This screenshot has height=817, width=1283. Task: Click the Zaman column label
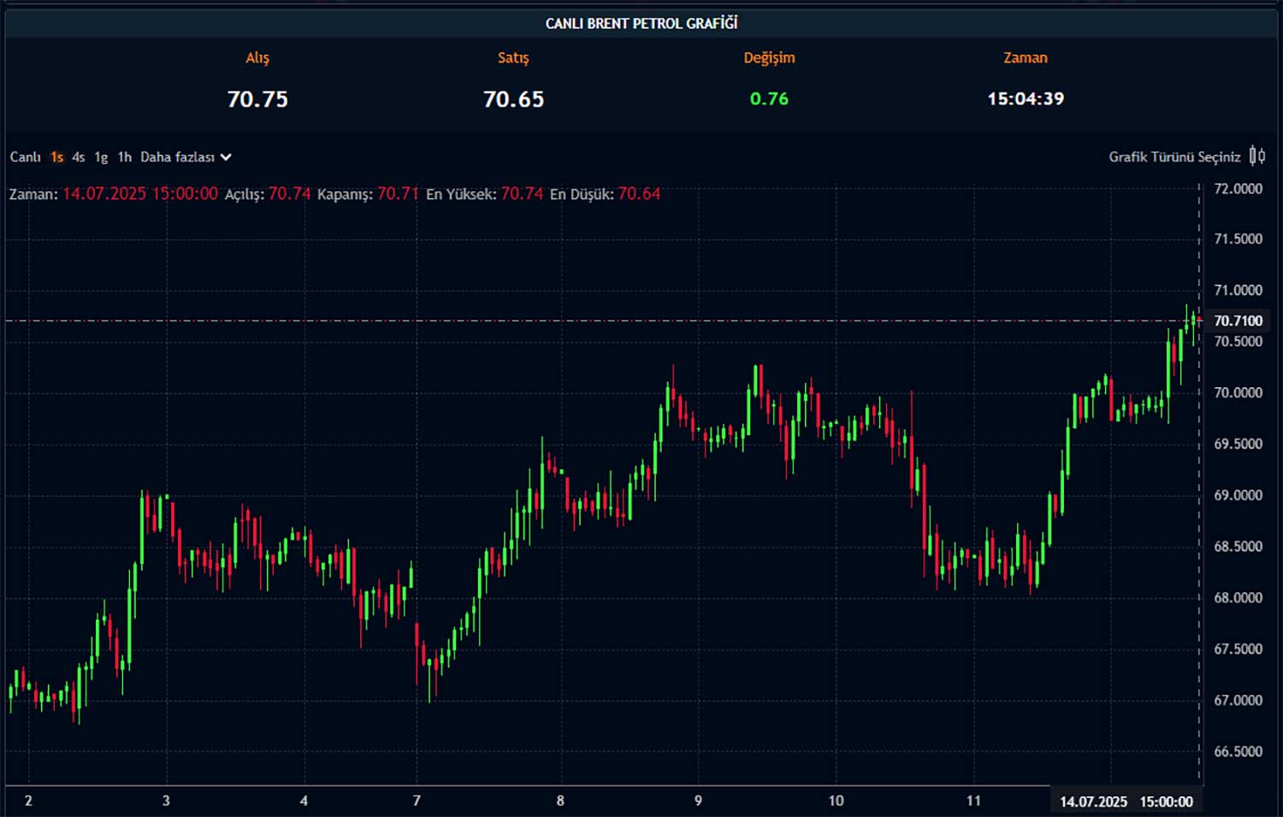coord(1026,58)
